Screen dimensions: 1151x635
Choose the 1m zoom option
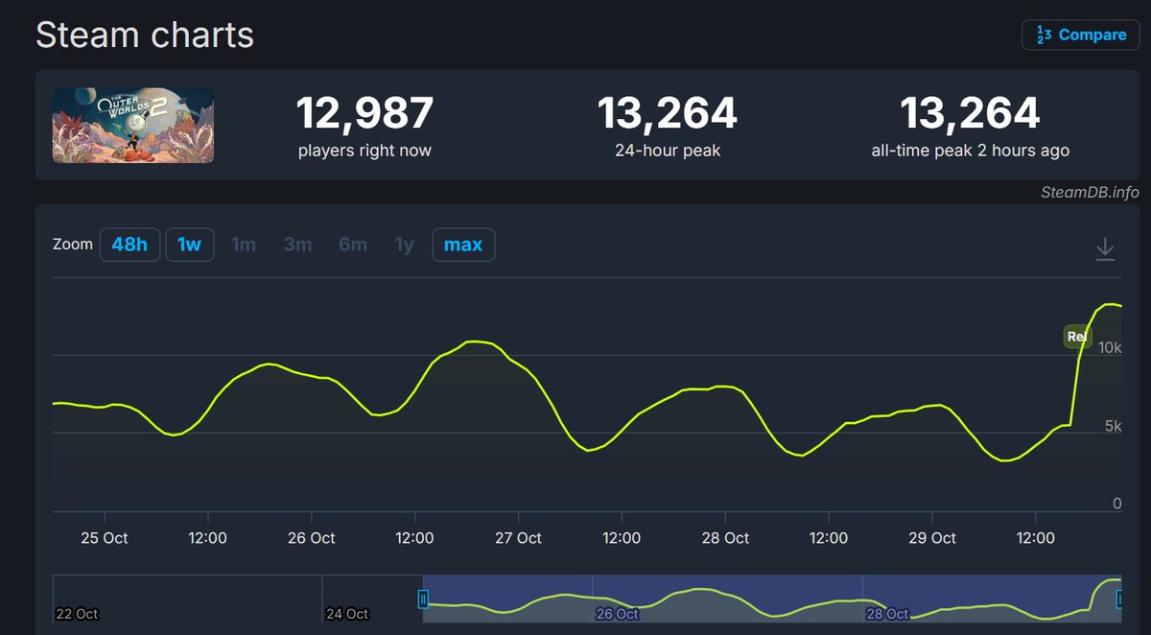tap(244, 245)
